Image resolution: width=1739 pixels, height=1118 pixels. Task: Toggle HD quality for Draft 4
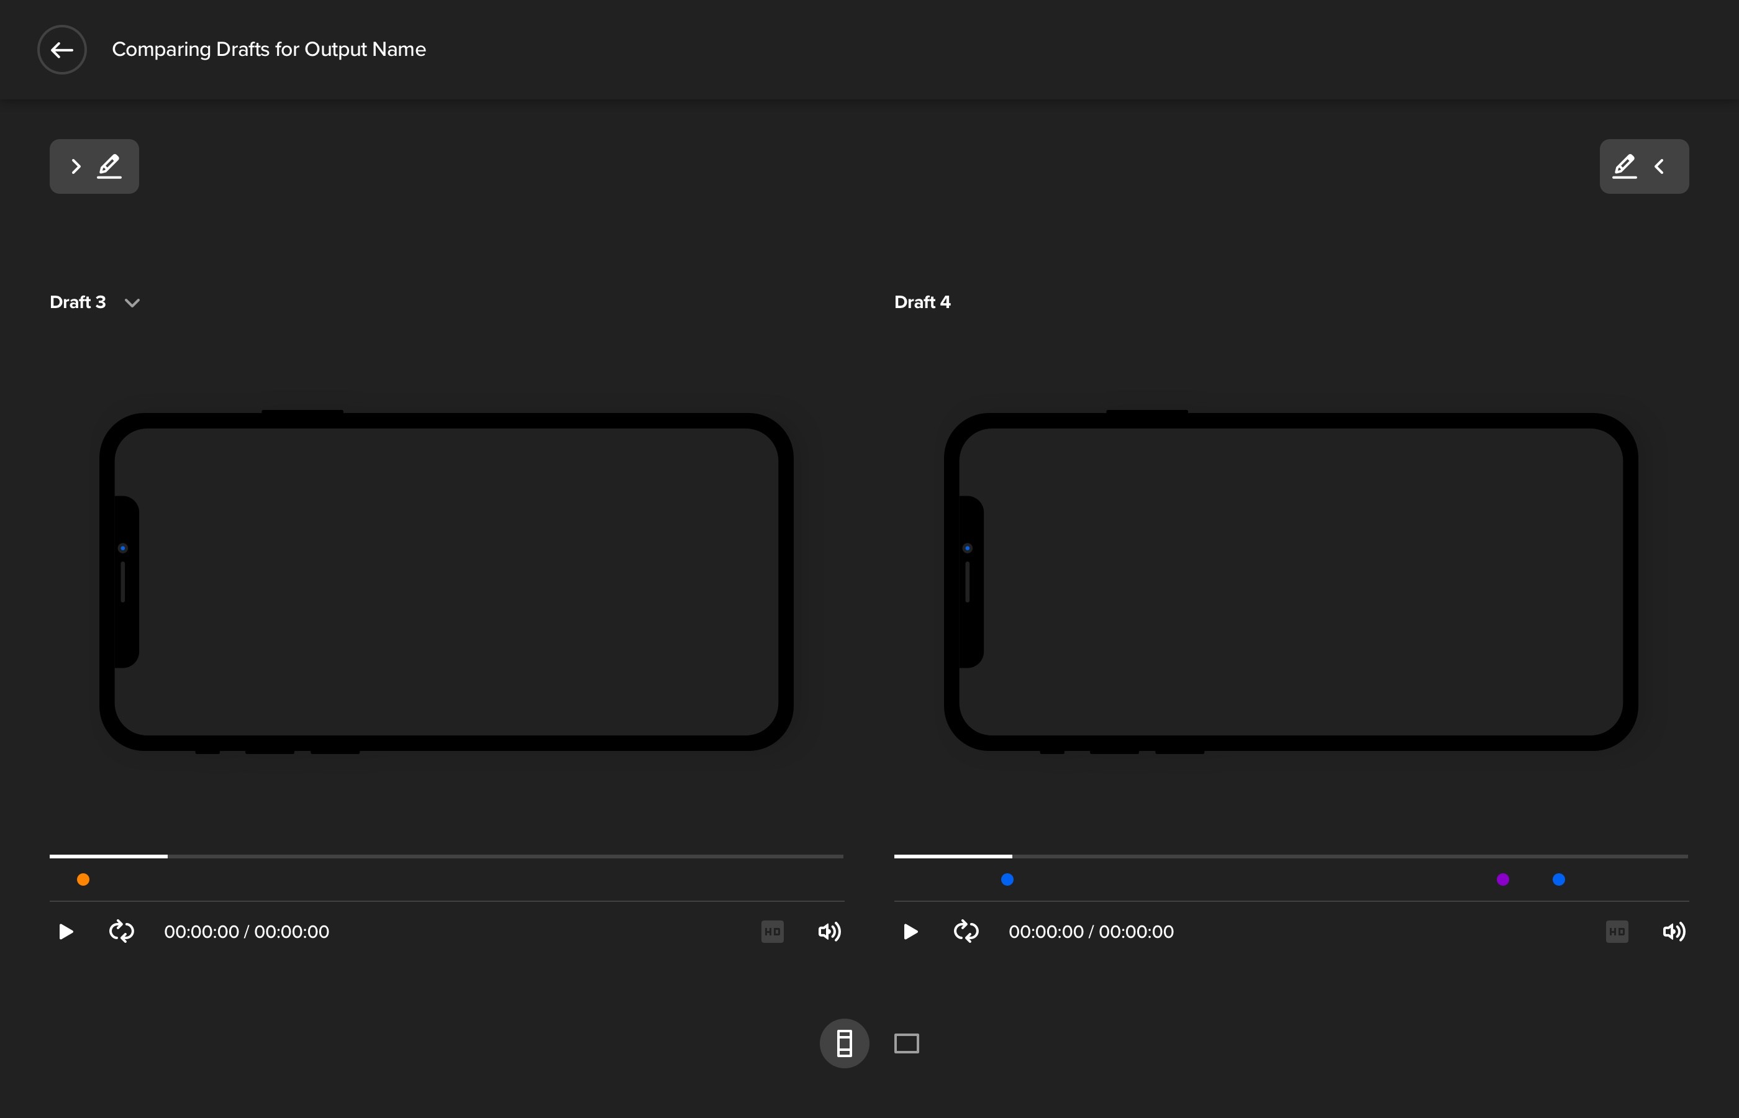click(x=1617, y=932)
